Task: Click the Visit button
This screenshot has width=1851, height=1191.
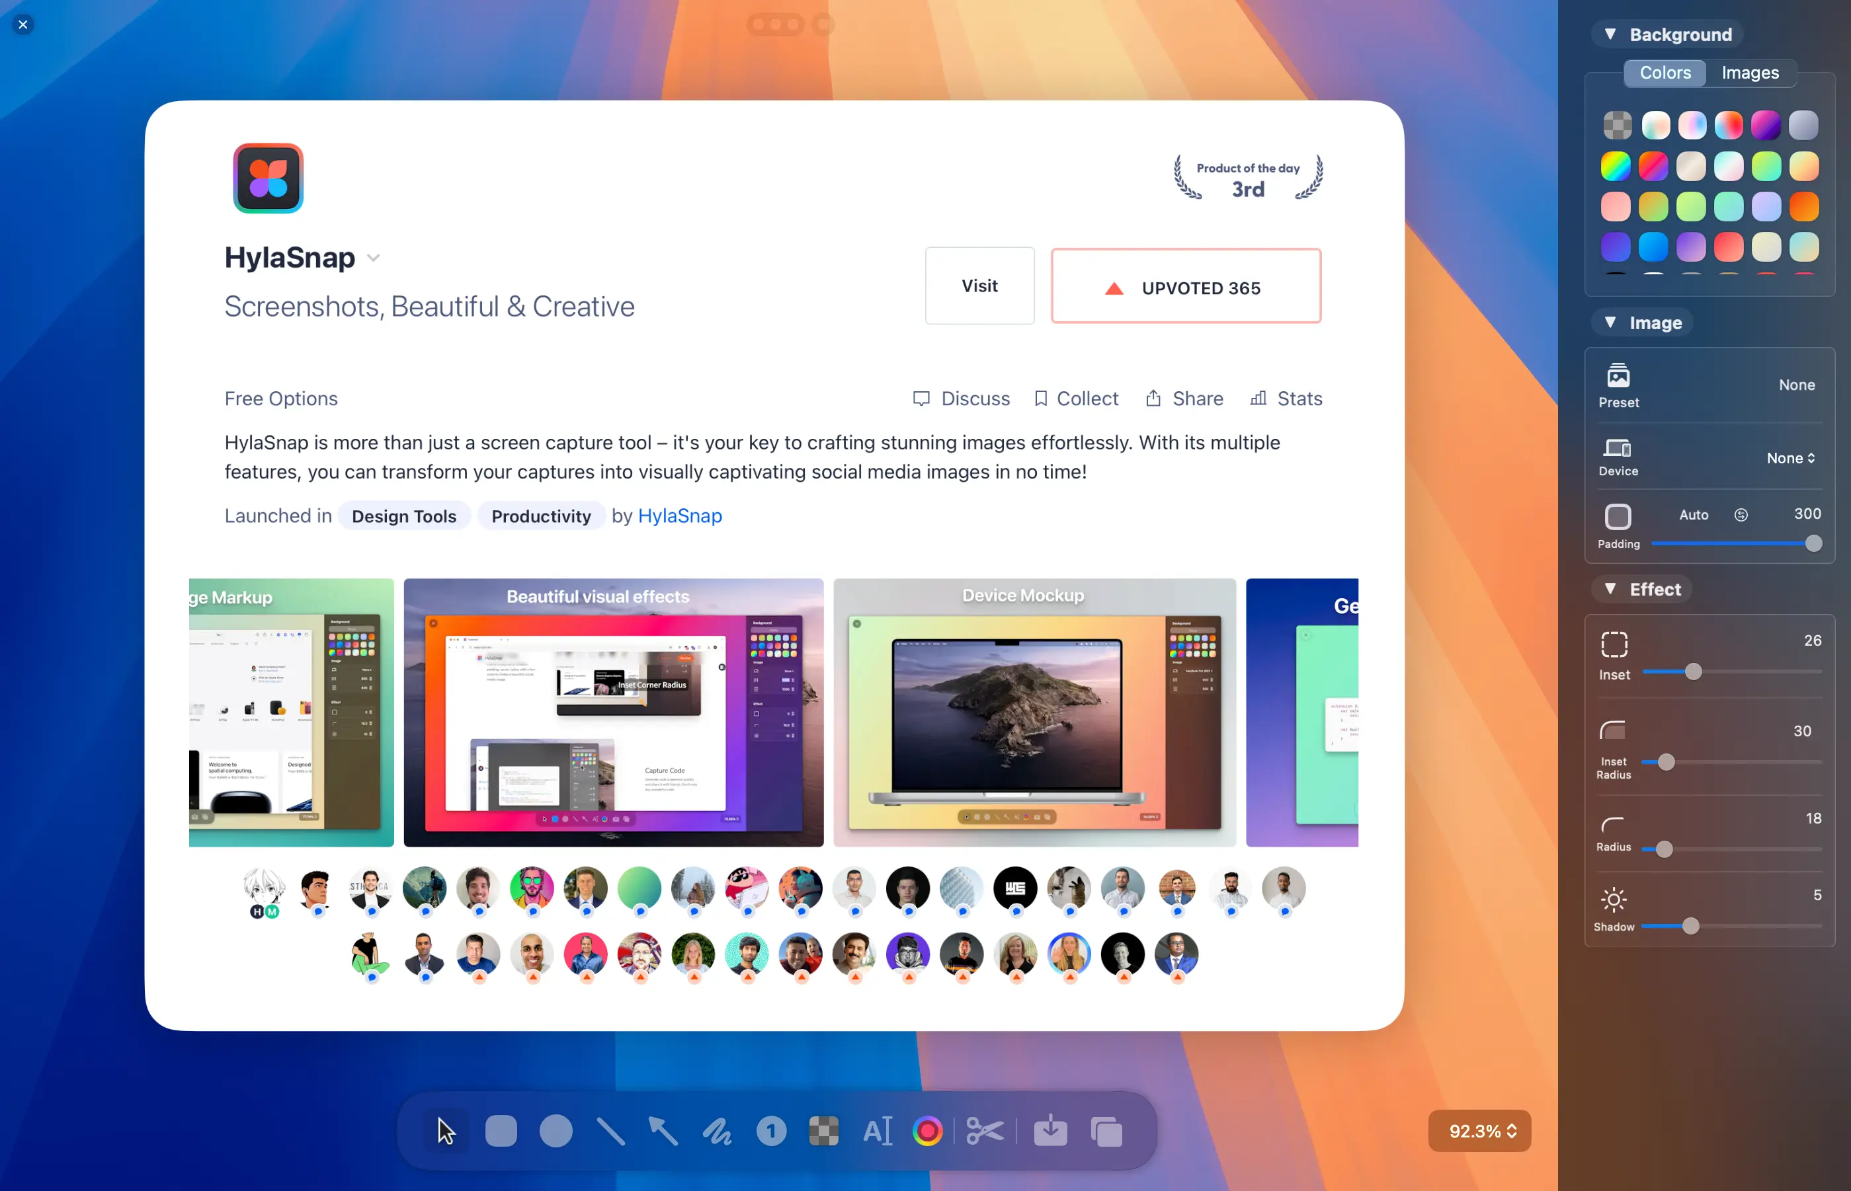Action: coord(979,286)
